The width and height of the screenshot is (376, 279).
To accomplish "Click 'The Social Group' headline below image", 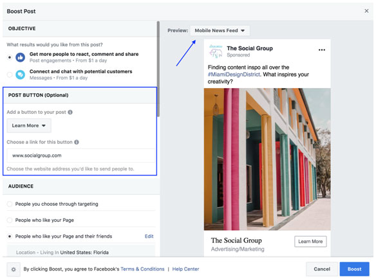I will 236,240.
